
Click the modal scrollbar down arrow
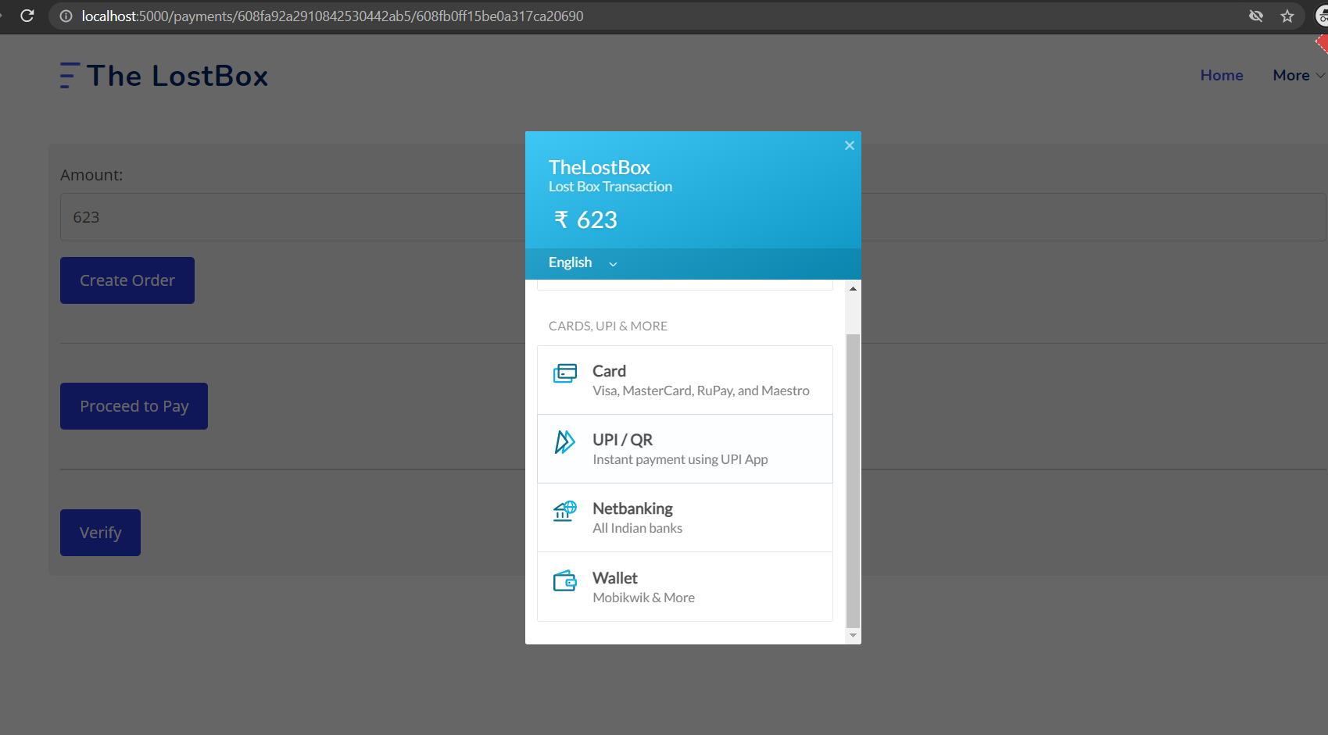[x=853, y=636]
